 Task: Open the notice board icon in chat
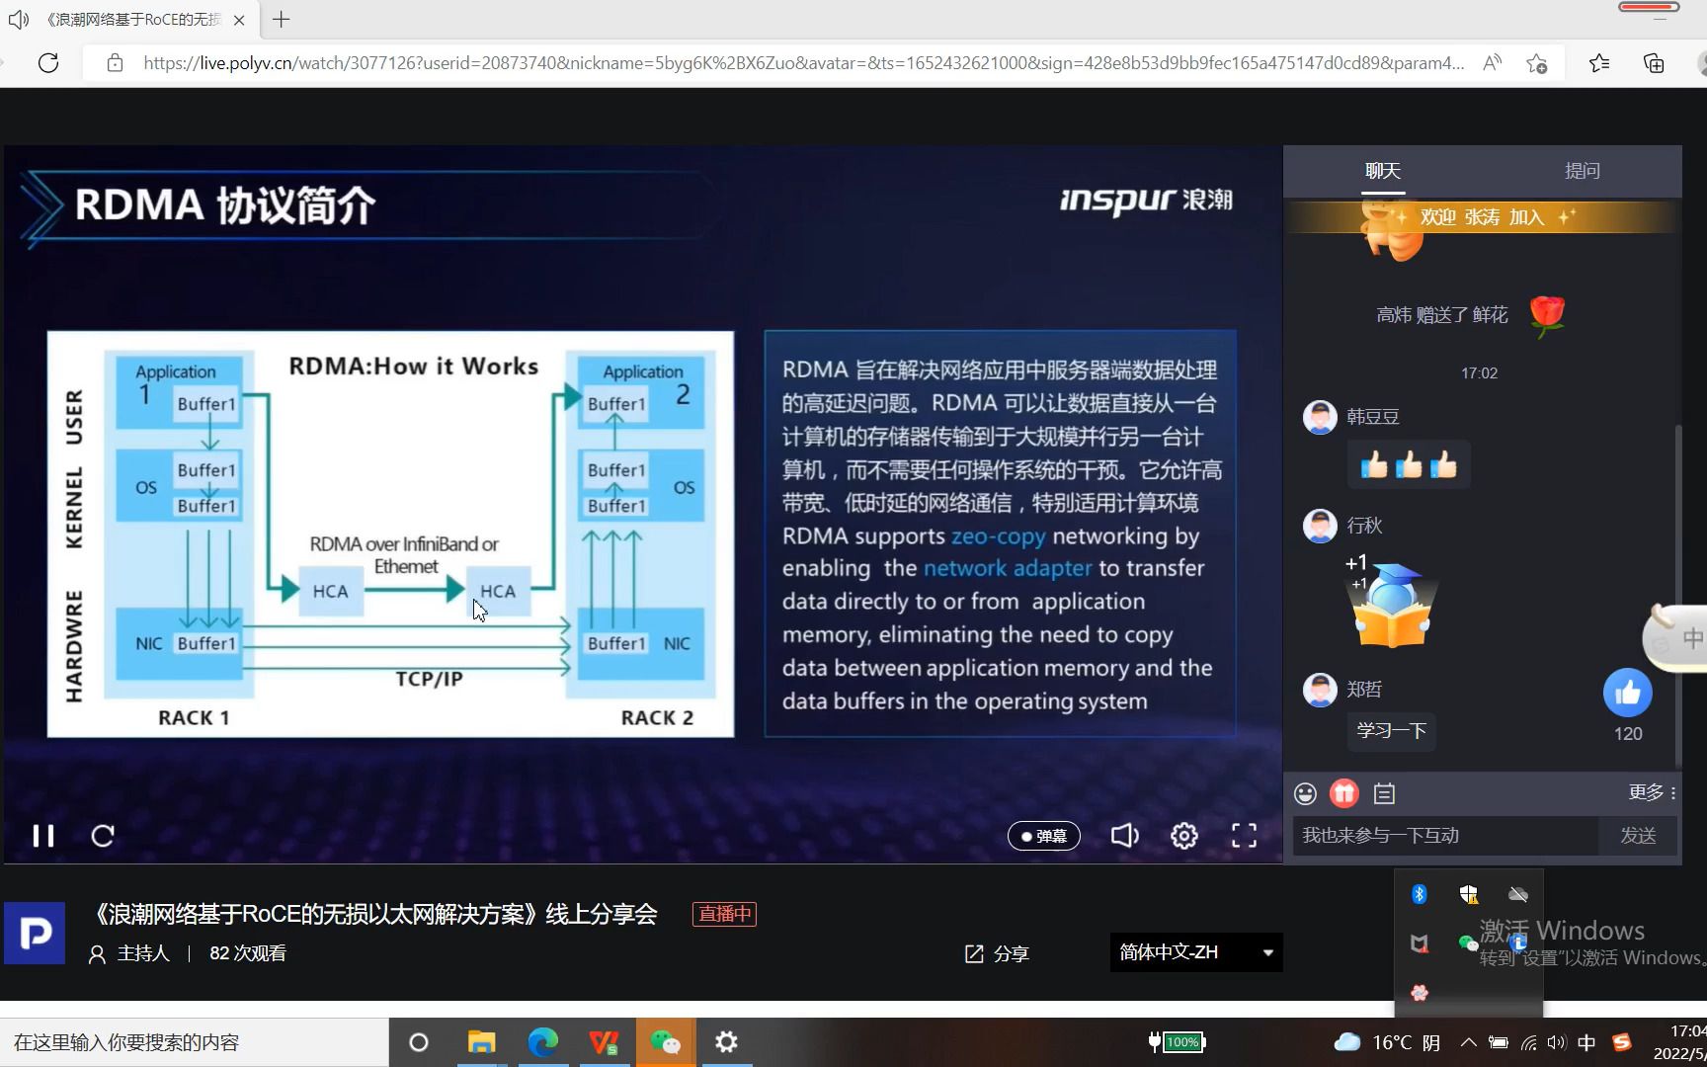click(1385, 793)
